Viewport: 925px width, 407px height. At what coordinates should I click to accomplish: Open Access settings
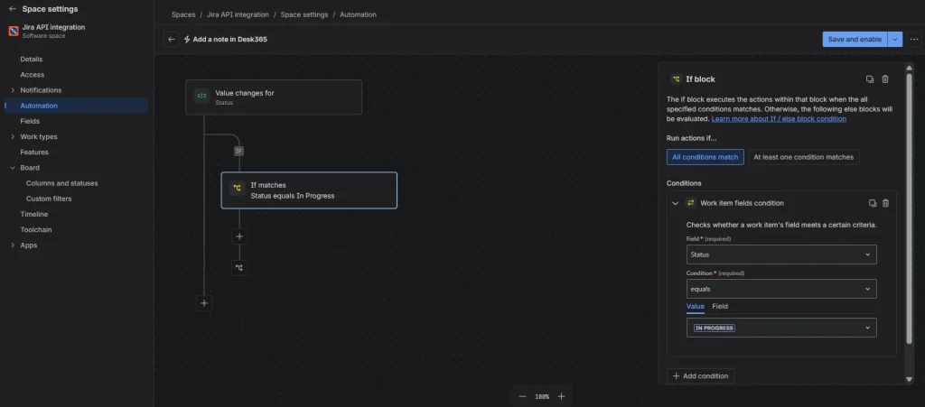(x=32, y=75)
